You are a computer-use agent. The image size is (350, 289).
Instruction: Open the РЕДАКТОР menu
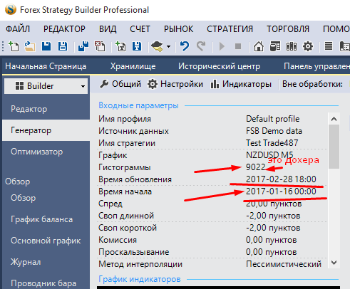click(64, 29)
